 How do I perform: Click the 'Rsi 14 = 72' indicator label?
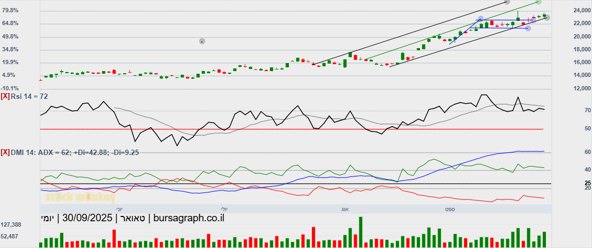pos(29,97)
